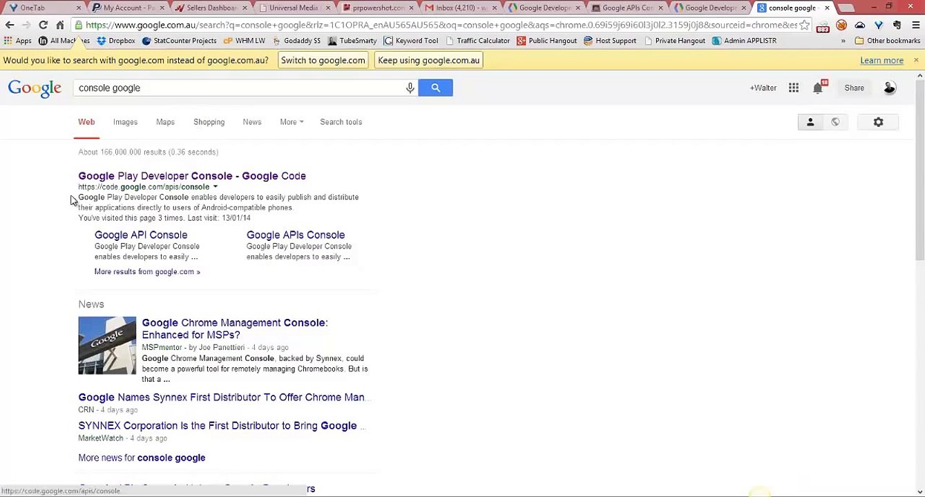Show personal results with person icon
The width and height of the screenshot is (925, 497).
point(810,122)
